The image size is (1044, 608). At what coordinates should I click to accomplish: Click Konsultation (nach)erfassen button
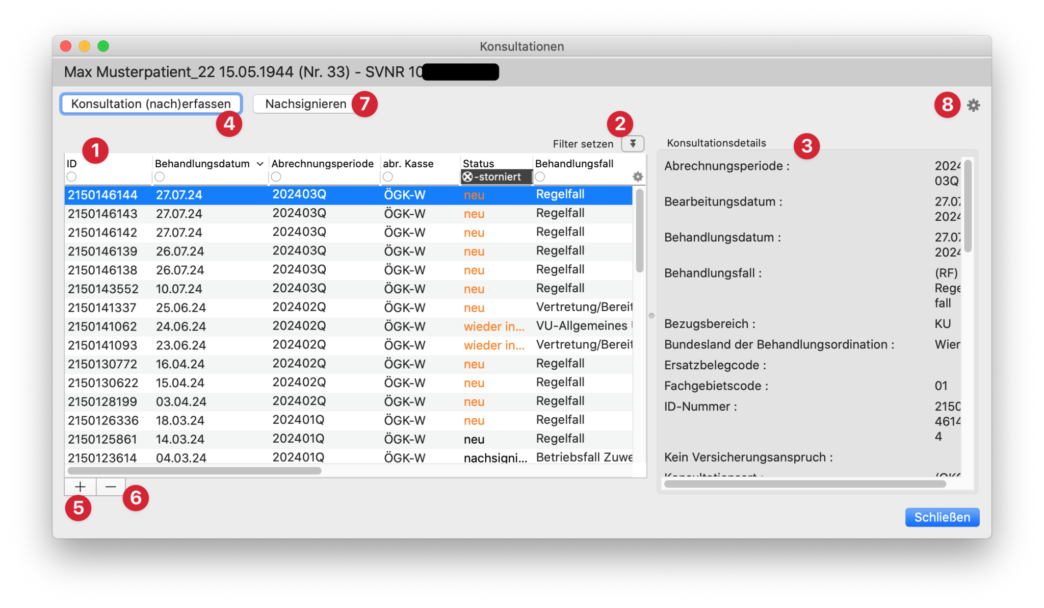point(151,104)
